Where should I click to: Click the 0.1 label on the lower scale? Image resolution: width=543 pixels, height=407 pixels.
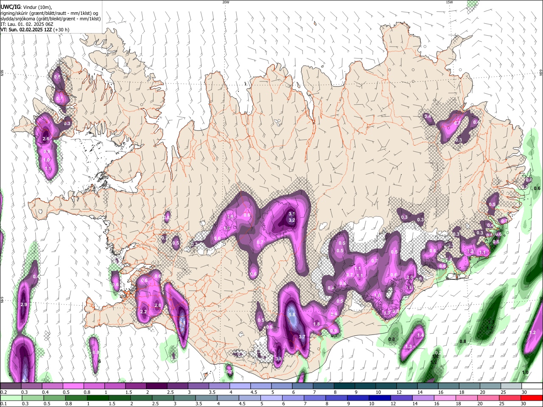(x=3, y=404)
